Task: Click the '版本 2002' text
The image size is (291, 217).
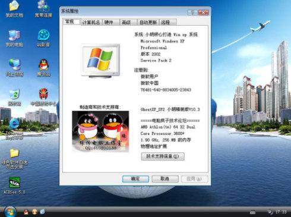Action: (150, 54)
